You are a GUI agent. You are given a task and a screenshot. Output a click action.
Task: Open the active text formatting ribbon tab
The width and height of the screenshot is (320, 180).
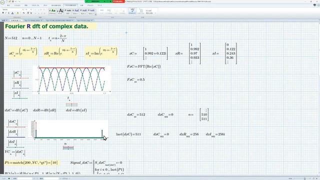click(x=70, y=5)
